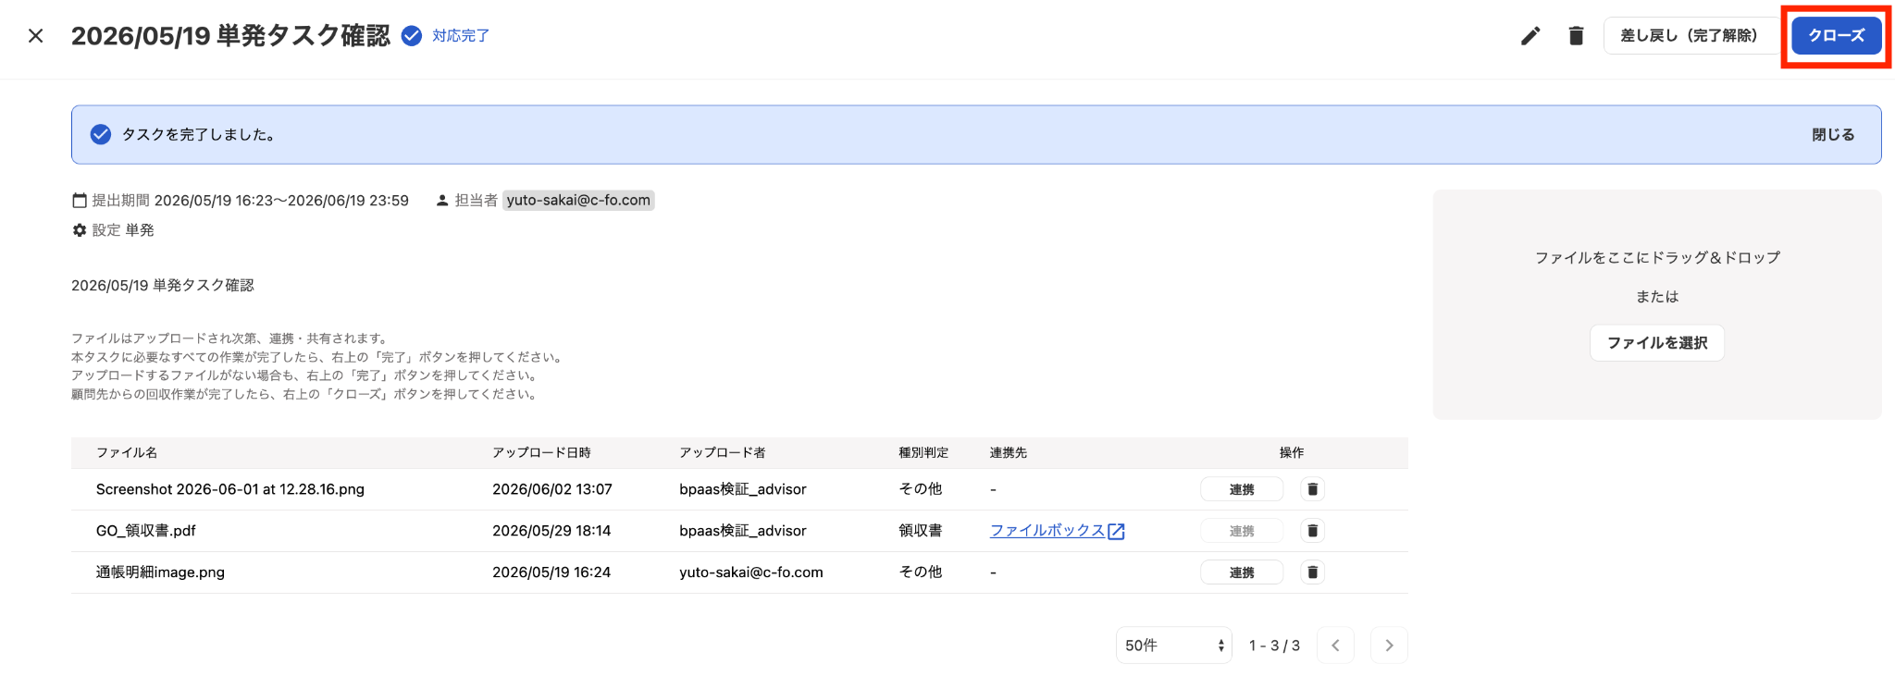Click the file name GO_領収書.pdf
The image size is (1895, 689).
[146, 531]
